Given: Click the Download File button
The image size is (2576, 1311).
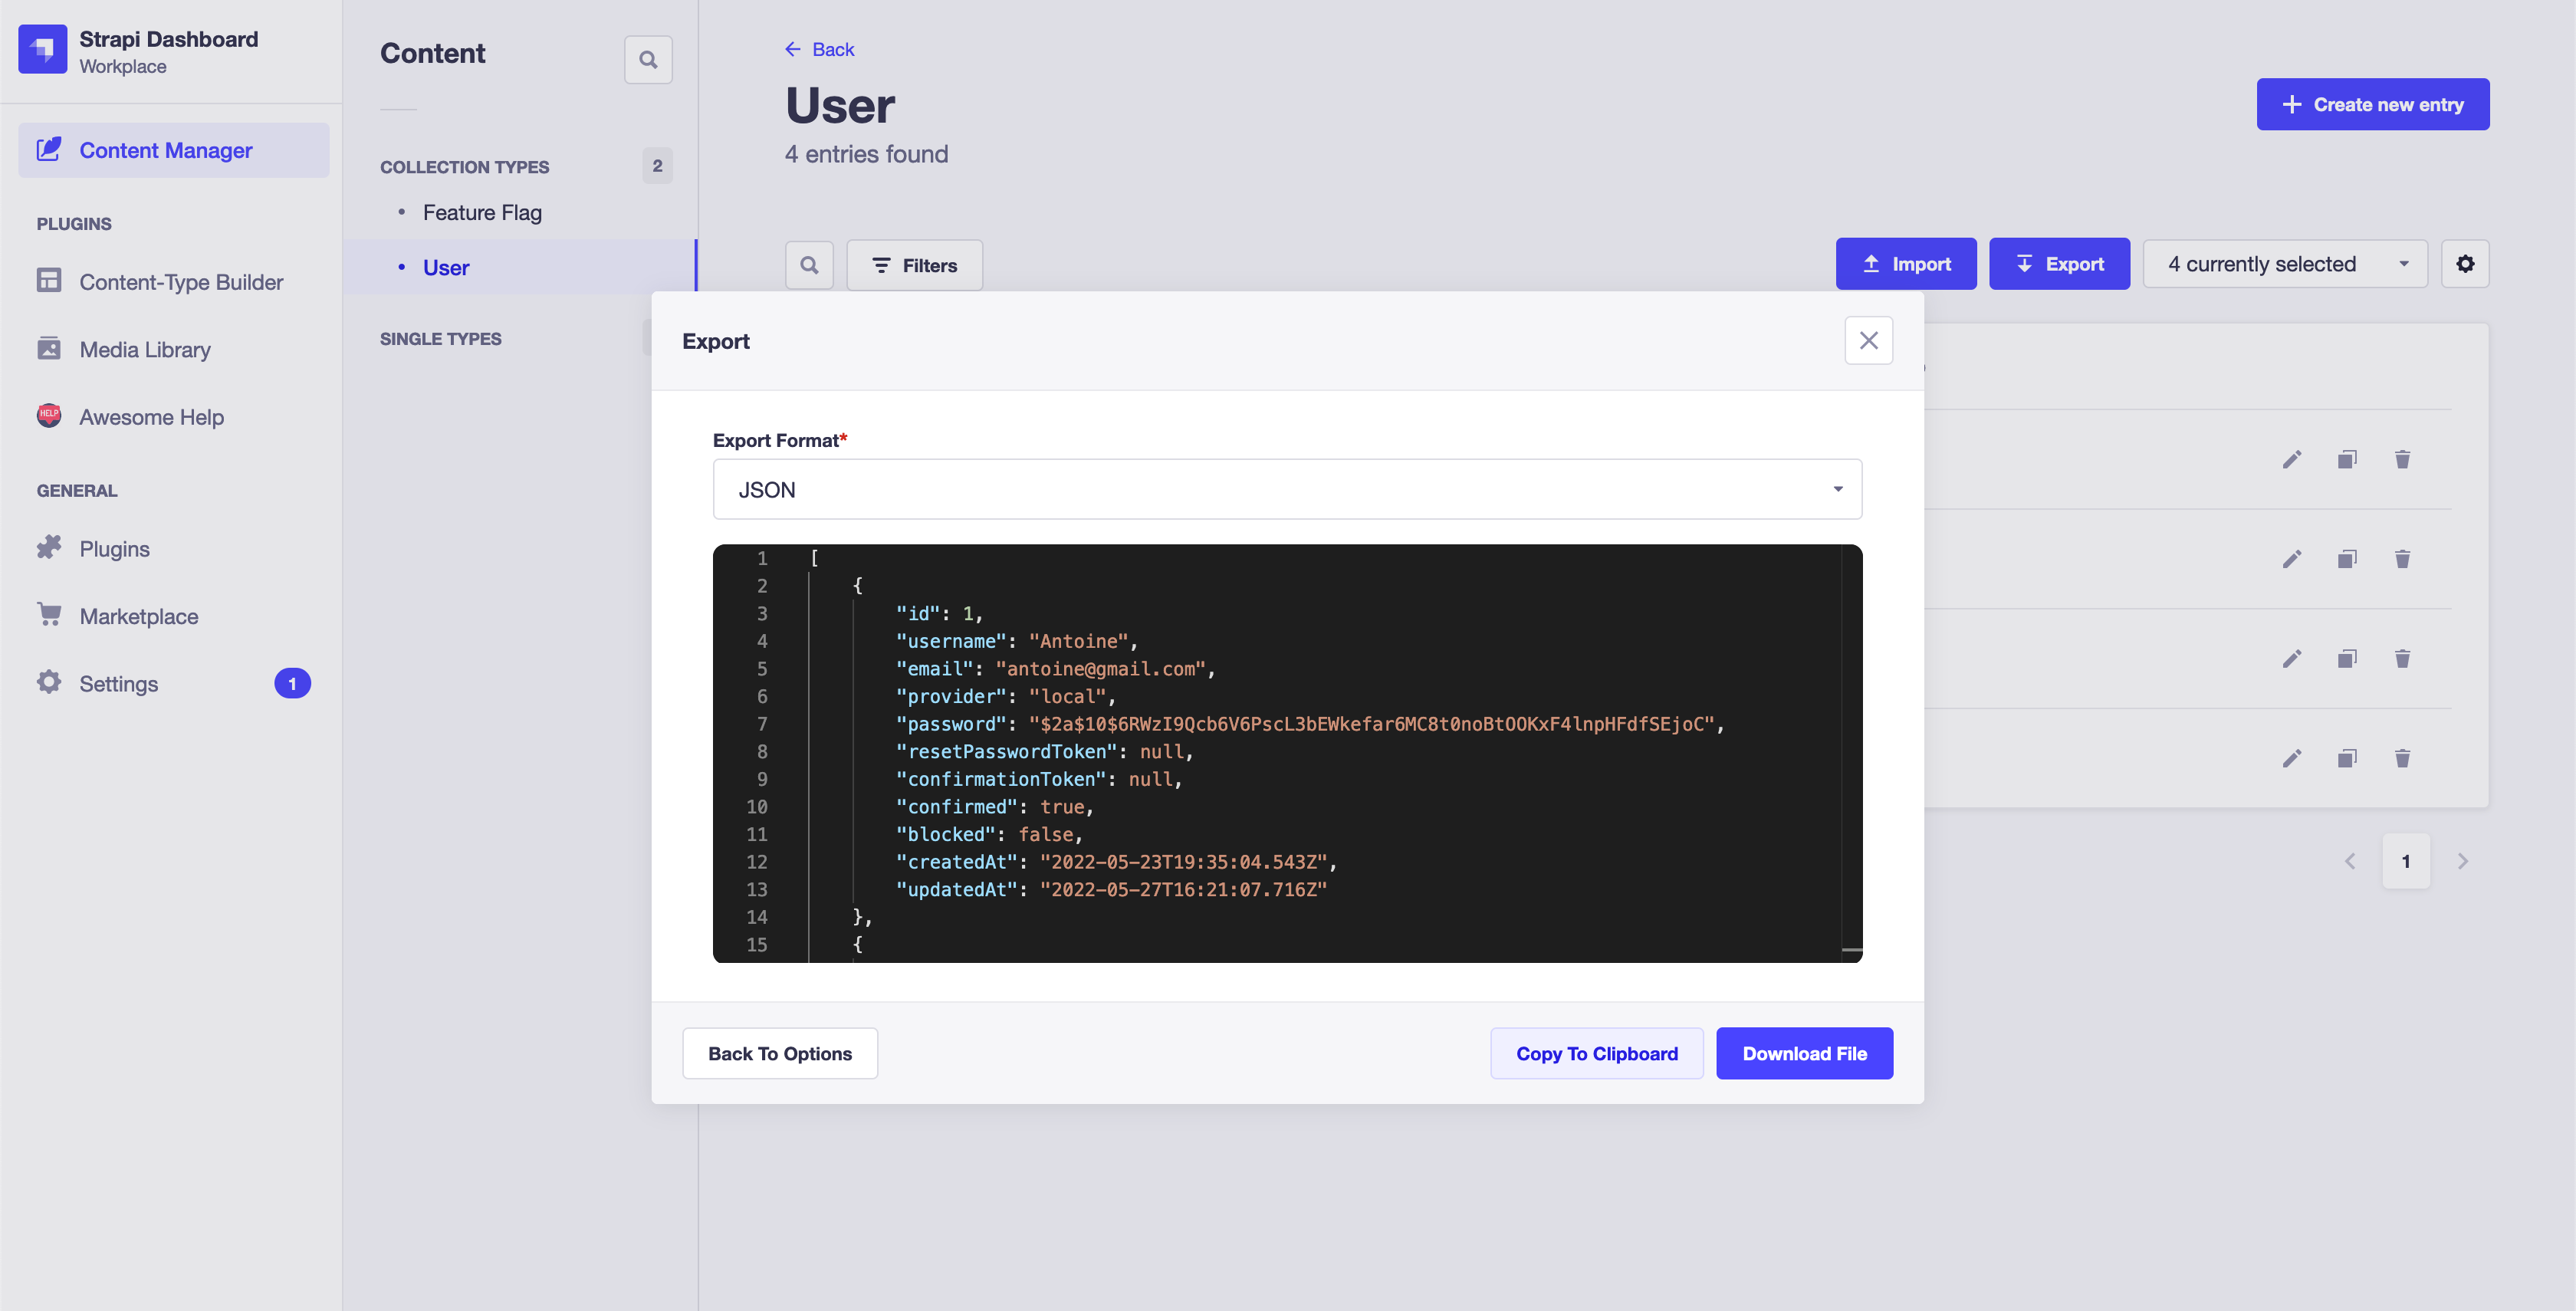Looking at the screenshot, I should 1806,1052.
